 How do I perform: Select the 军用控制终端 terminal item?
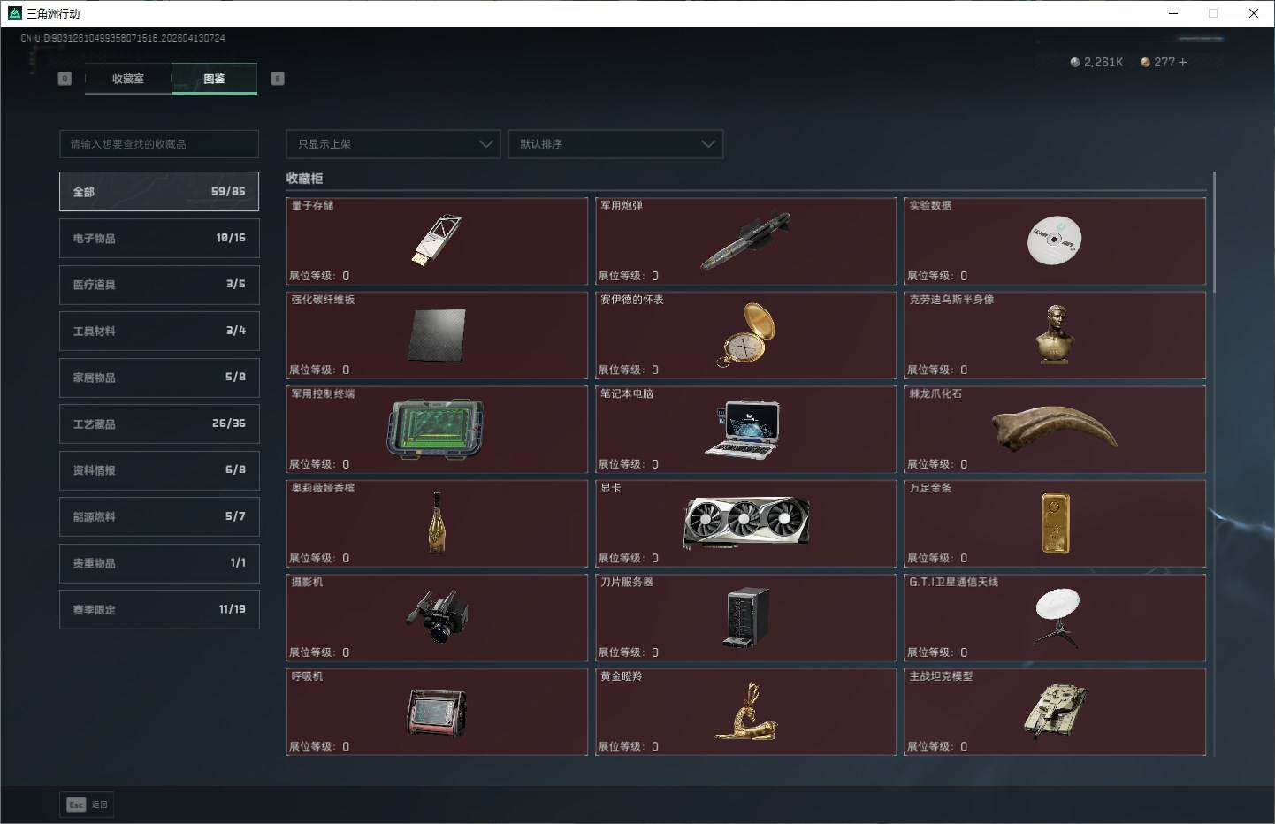tap(437, 429)
